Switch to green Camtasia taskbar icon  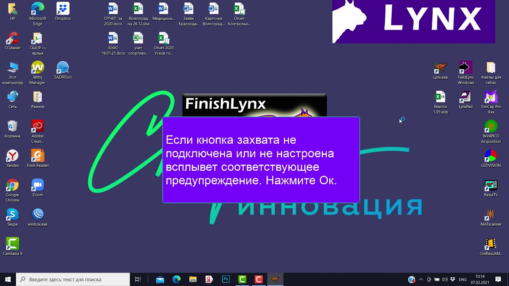coord(242,279)
